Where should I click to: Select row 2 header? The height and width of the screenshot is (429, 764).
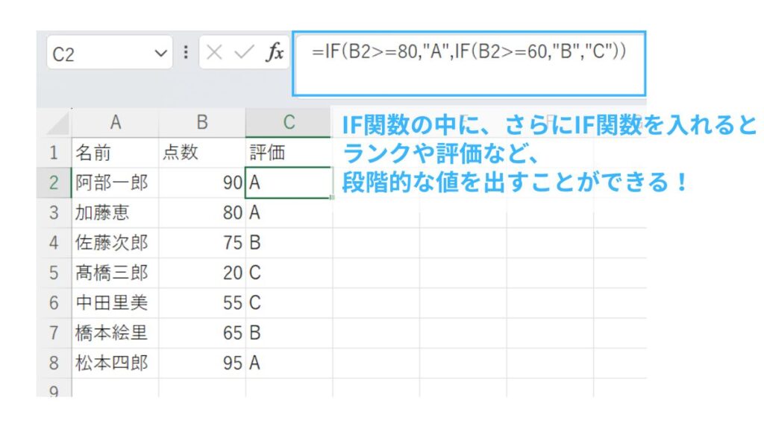click(54, 183)
